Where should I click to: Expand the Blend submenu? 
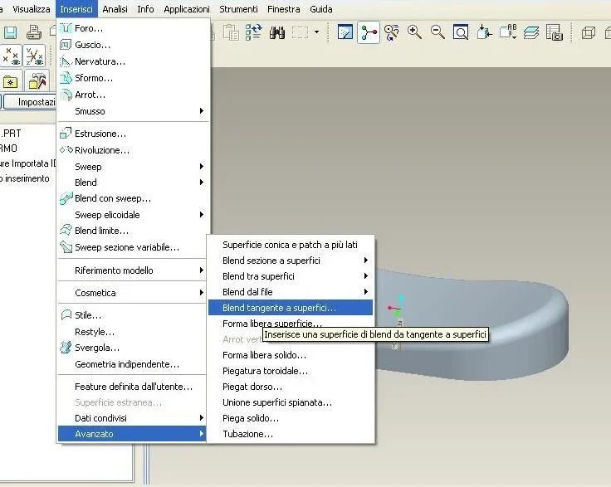(133, 183)
